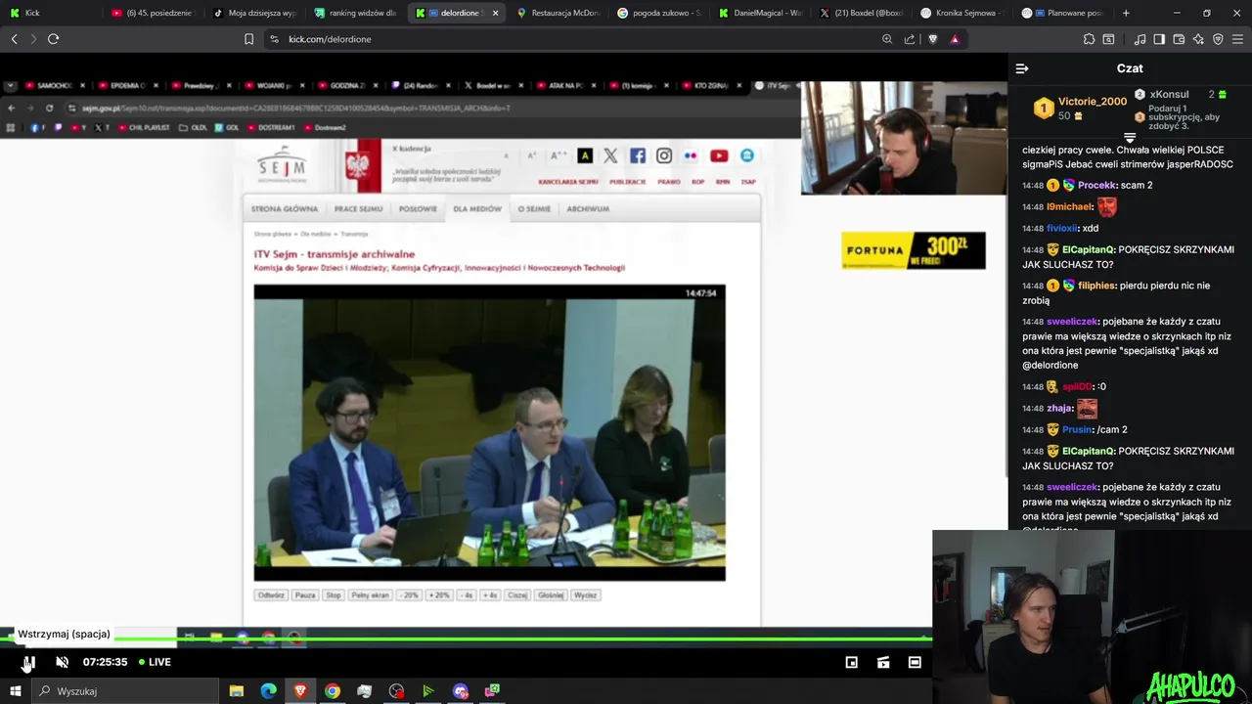Bookmark this page icon
The height and width of the screenshot is (704, 1252).
248,39
